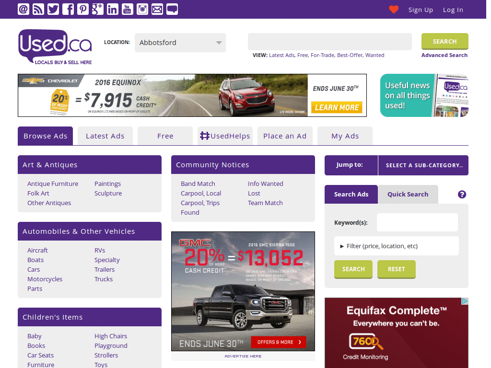Open the Cars category

(x=34, y=269)
